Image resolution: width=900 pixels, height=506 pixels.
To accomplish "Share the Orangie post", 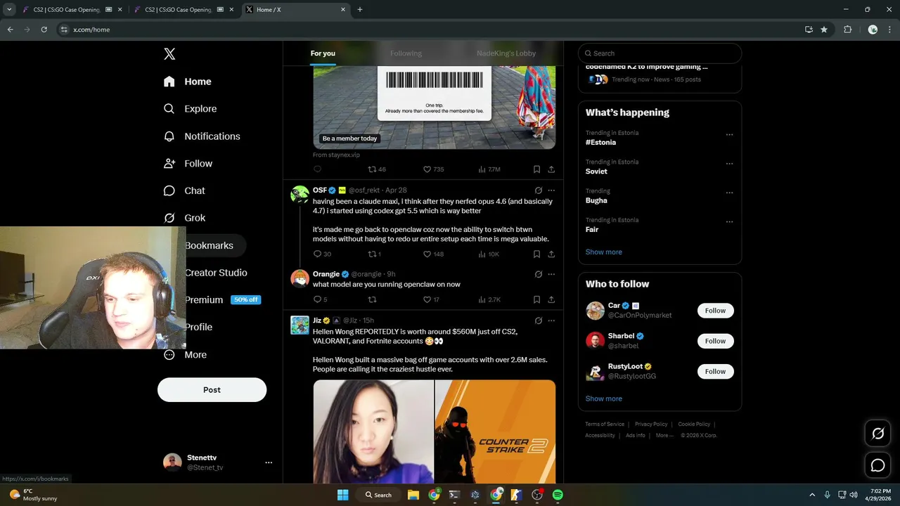I will coord(551,299).
